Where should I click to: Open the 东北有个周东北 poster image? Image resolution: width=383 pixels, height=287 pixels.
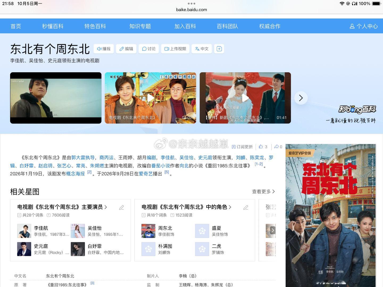(331, 216)
